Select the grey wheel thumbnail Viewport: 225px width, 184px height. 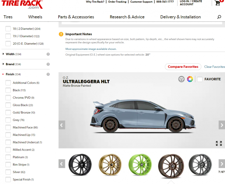[200, 165]
